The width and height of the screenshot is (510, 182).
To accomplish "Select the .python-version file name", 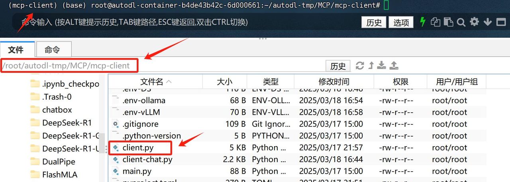I will [x=152, y=136].
